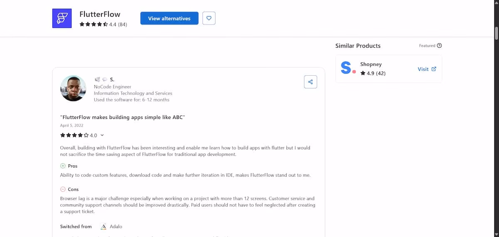Viewport: 499px width, 237px height.
Task: Click the 4.4 star rating in the header
Action: pos(94,25)
